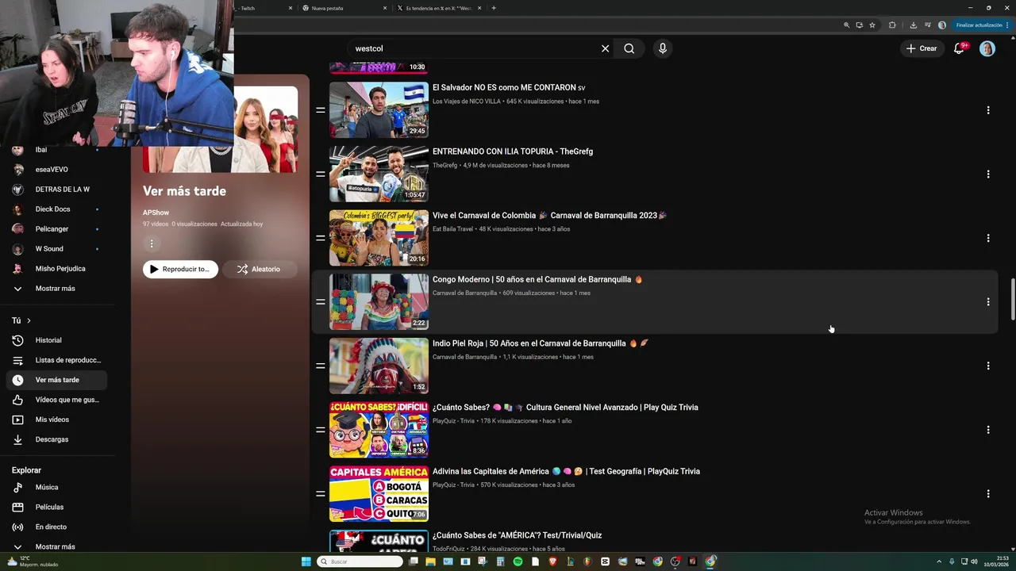Open APShow channel link
This screenshot has width=1016, height=571.
pos(156,213)
